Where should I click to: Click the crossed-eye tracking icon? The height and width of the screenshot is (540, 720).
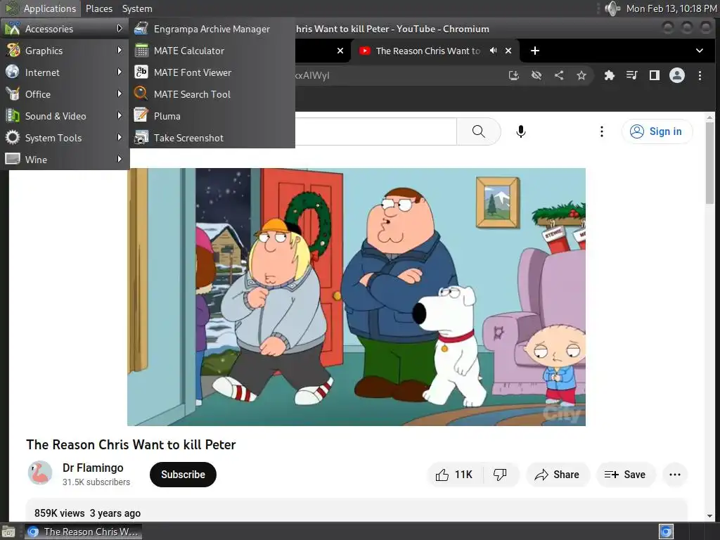coord(536,75)
